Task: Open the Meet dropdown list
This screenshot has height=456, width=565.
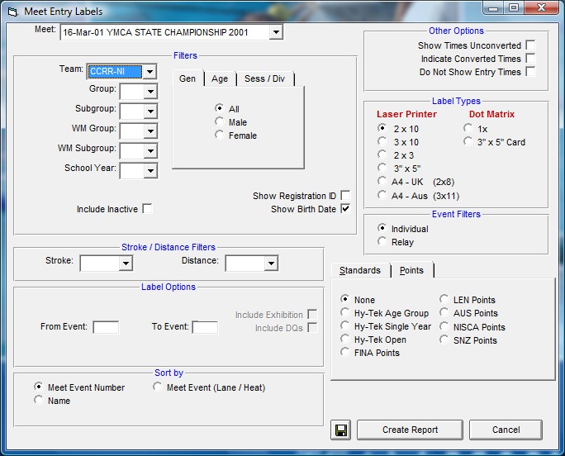Action: pyautogui.click(x=276, y=32)
